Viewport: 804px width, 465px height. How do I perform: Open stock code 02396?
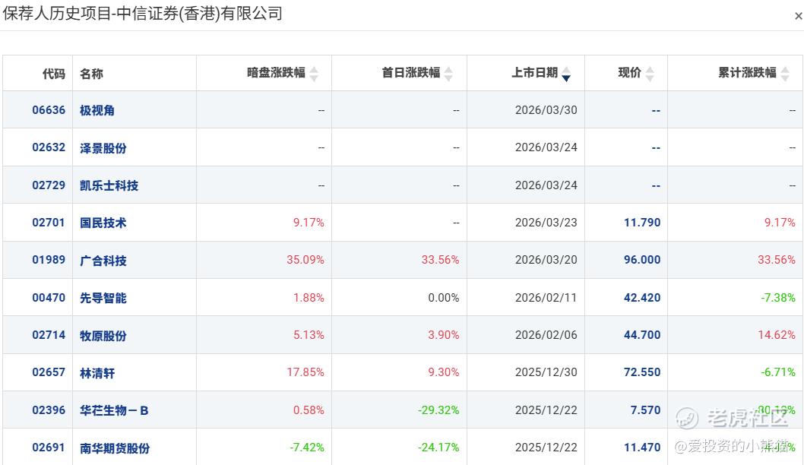[49, 410]
